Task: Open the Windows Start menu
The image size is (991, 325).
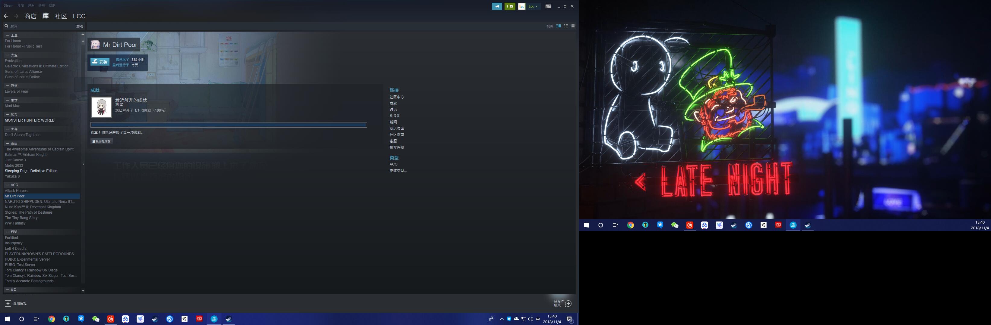Action: pos(7,319)
